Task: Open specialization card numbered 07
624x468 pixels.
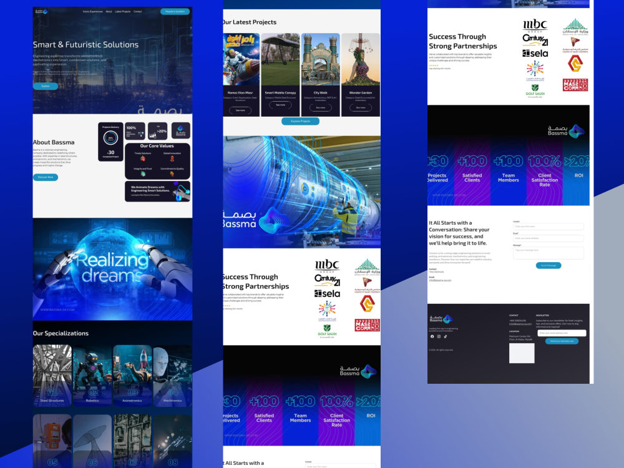Action: (132, 441)
